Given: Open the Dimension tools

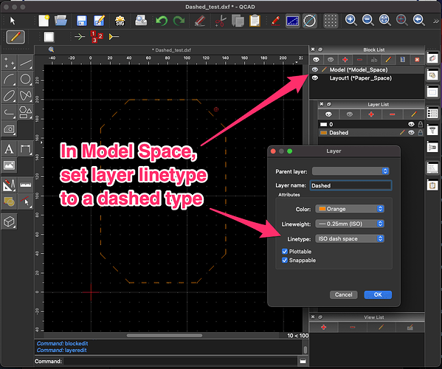Looking at the screenshot, I should pyautogui.click(x=26, y=149).
